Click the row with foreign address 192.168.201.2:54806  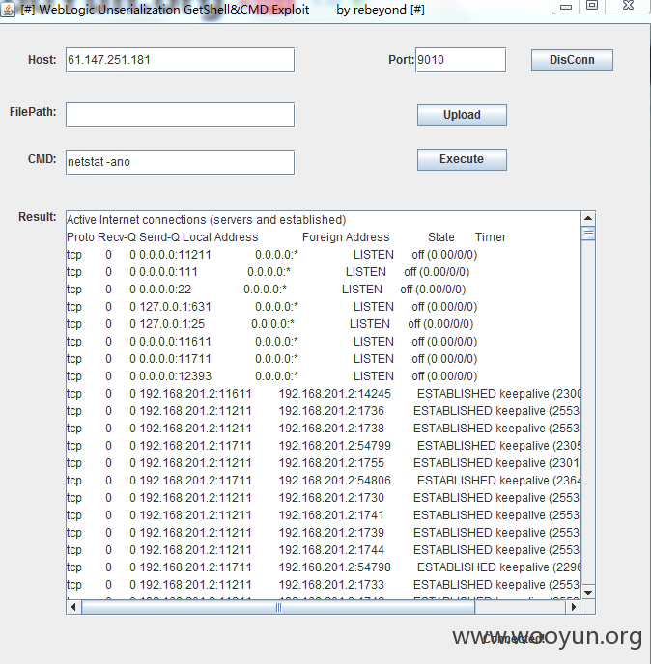pyautogui.click(x=324, y=481)
